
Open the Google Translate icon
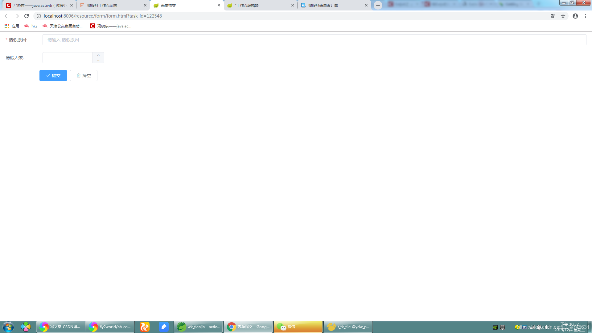point(553,16)
